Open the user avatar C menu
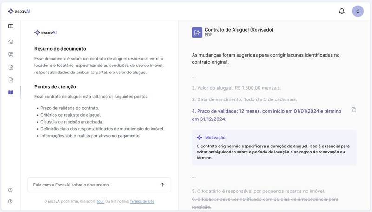Screen dimensions: 372x212 tap(358, 11)
